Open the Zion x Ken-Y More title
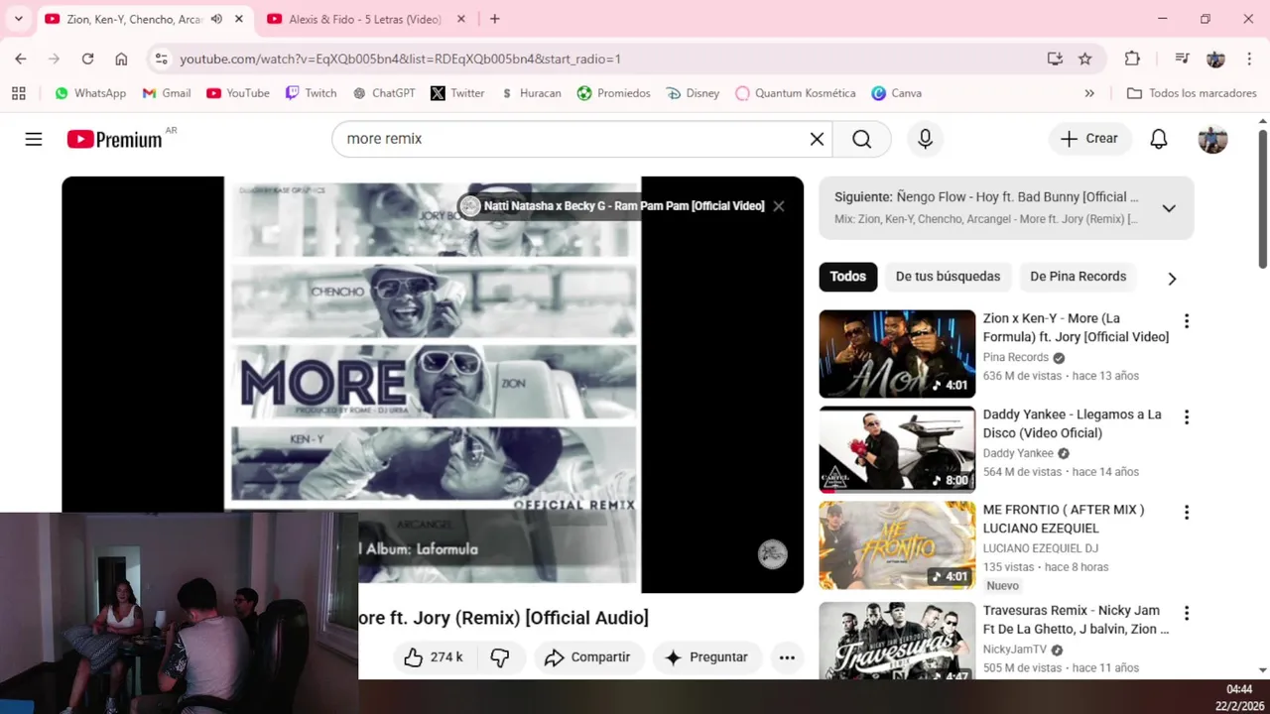 pyautogui.click(x=1076, y=327)
